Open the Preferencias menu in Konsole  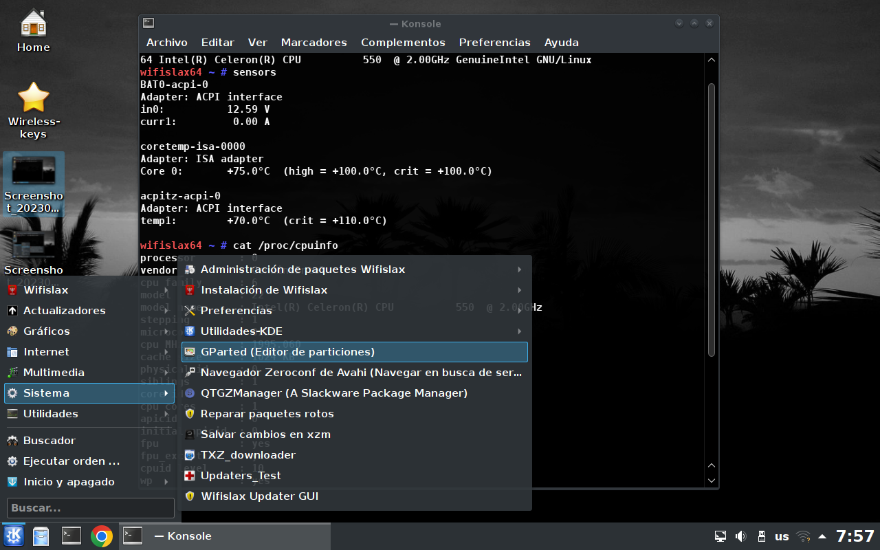[x=494, y=43]
